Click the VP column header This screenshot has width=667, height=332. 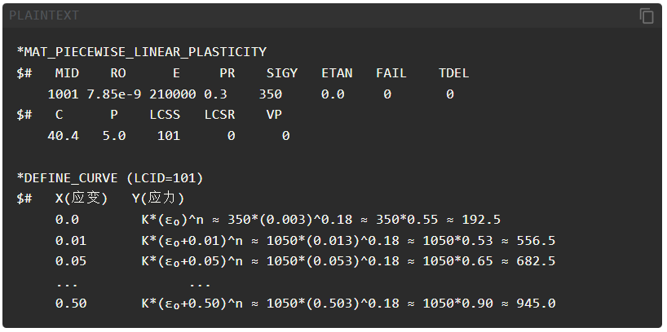click(274, 115)
